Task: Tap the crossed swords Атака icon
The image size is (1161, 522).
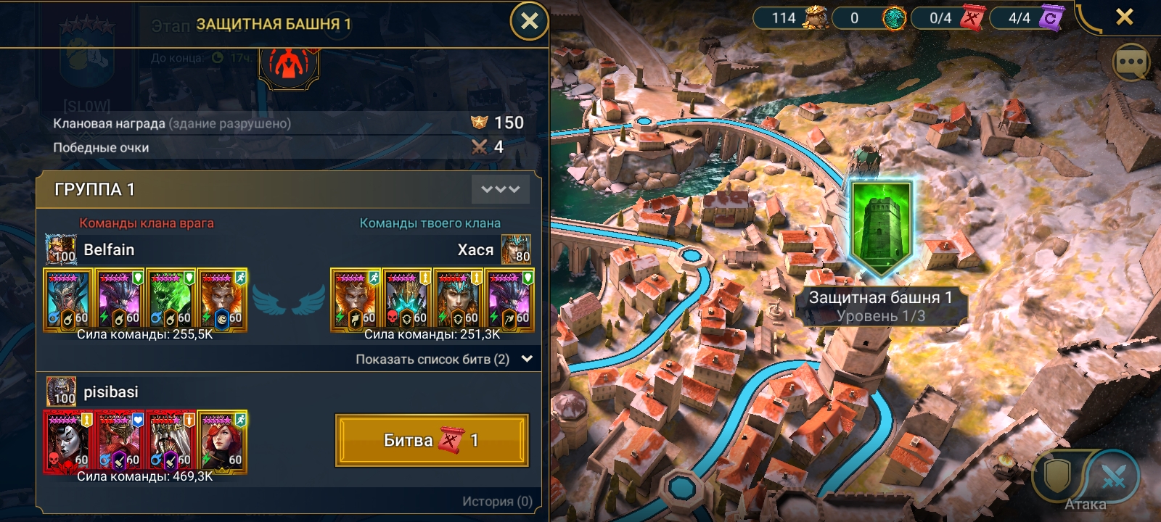Action: tap(1112, 476)
